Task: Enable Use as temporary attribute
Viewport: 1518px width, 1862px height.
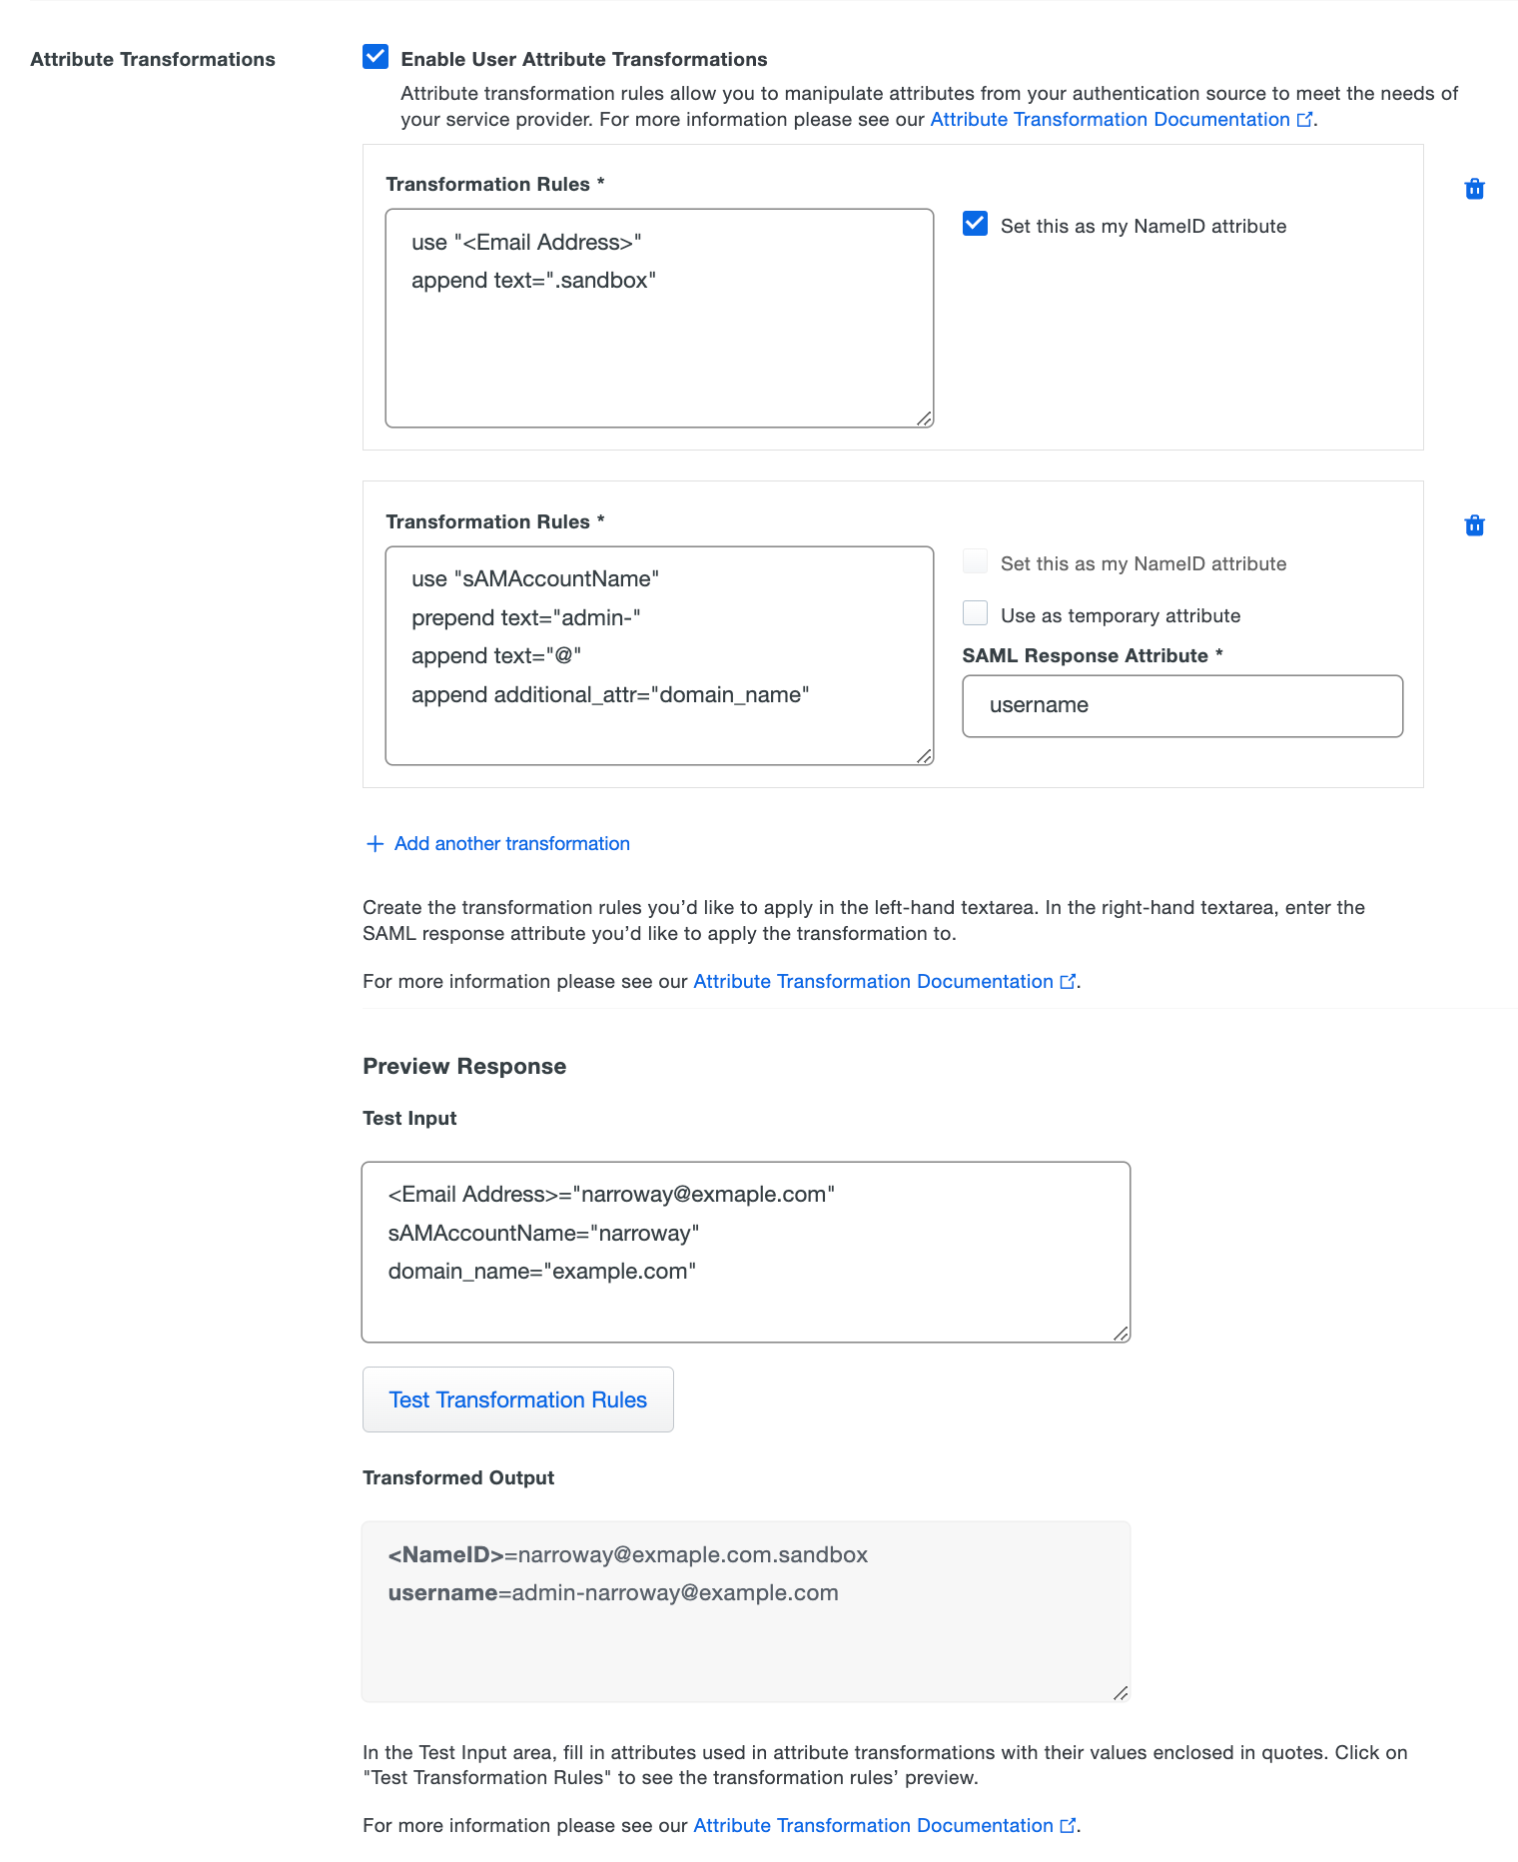Action: tap(975, 613)
